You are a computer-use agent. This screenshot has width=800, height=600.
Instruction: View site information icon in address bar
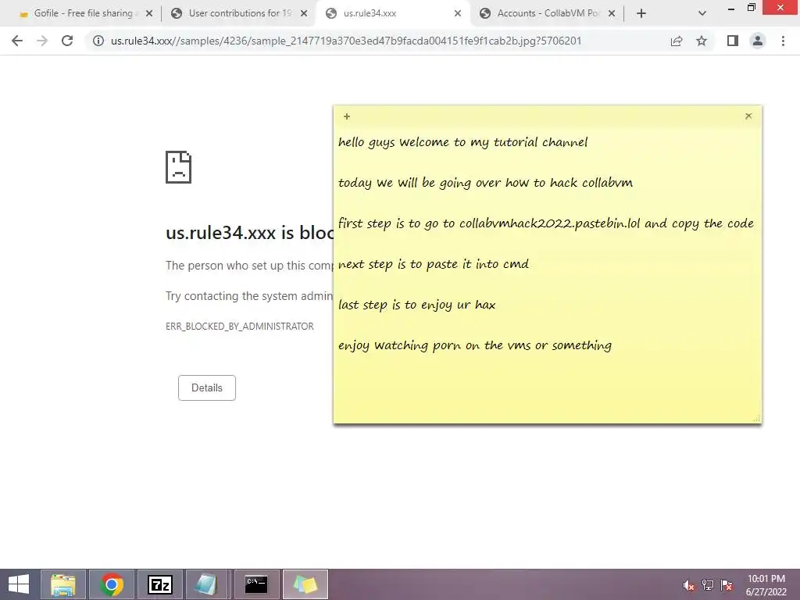coord(98,41)
